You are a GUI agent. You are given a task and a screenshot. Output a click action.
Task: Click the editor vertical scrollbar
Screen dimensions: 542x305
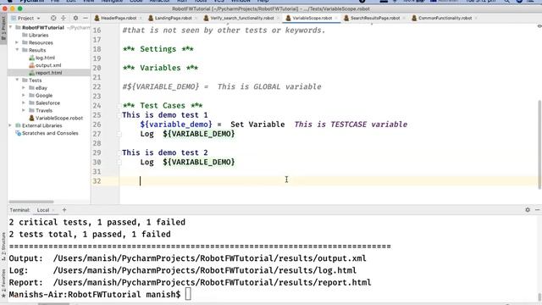pyautogui.click(x=539, y=145)
